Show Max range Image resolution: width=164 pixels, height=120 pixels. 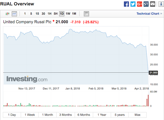(x=138, y=115)
